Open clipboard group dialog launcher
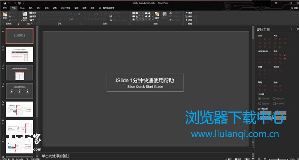 18,24
